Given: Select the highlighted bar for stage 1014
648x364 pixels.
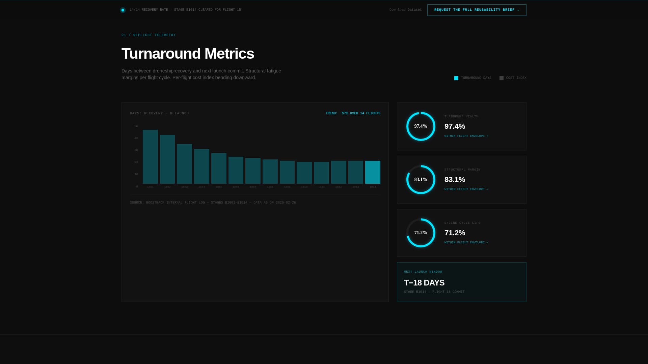Looking at the screenshot, I should point(373,172).
